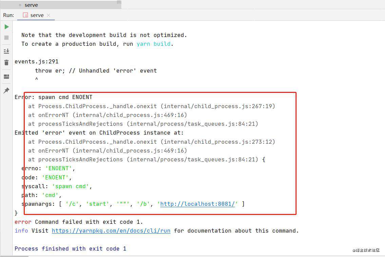The width and height of the screenshot is (385, 257).
Task: Restore layout using the panel layout icon
Action: coord(7,77)
